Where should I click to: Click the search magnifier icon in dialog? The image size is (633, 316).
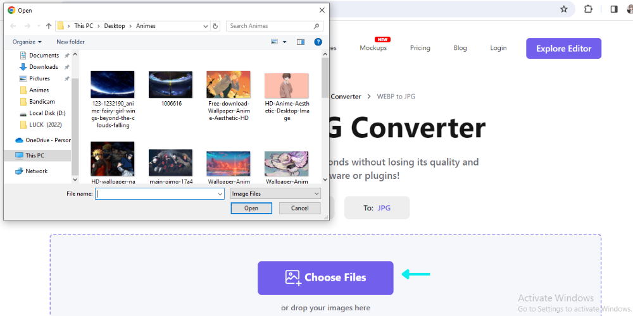tap(316, 26)
